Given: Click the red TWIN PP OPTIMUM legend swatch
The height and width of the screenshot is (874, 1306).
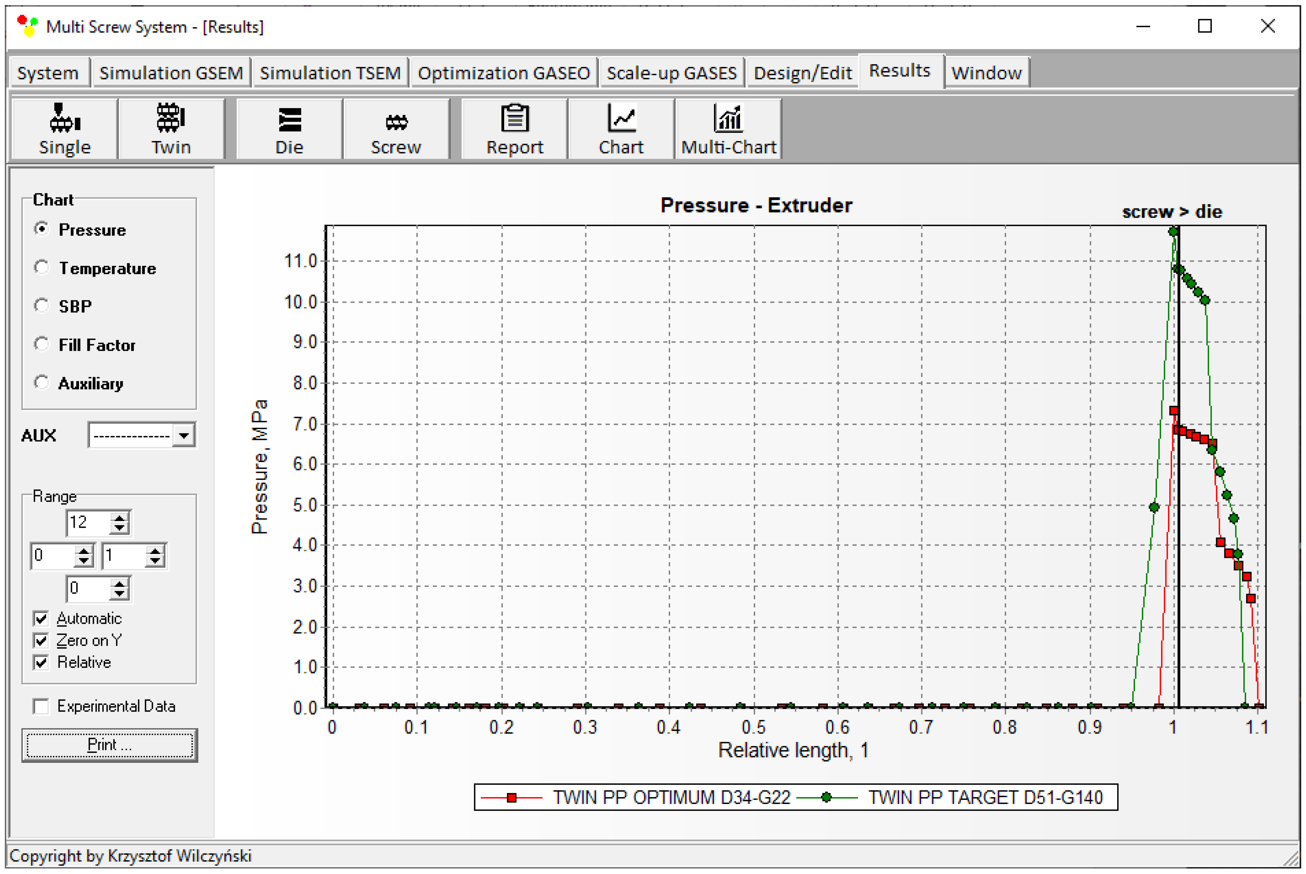Looking at the screenshot, I should coord(511,798).
